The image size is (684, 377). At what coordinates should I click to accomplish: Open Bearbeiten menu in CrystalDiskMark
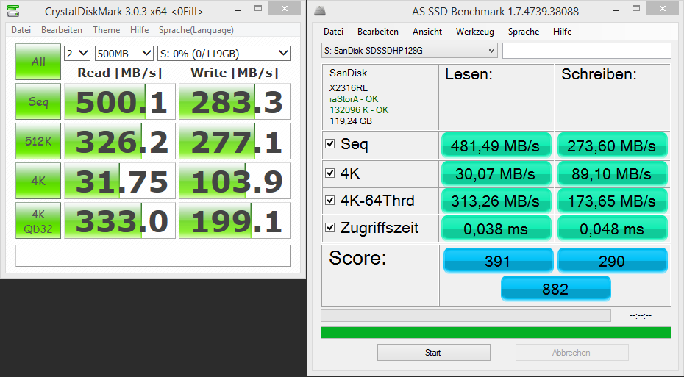point(62,30)
